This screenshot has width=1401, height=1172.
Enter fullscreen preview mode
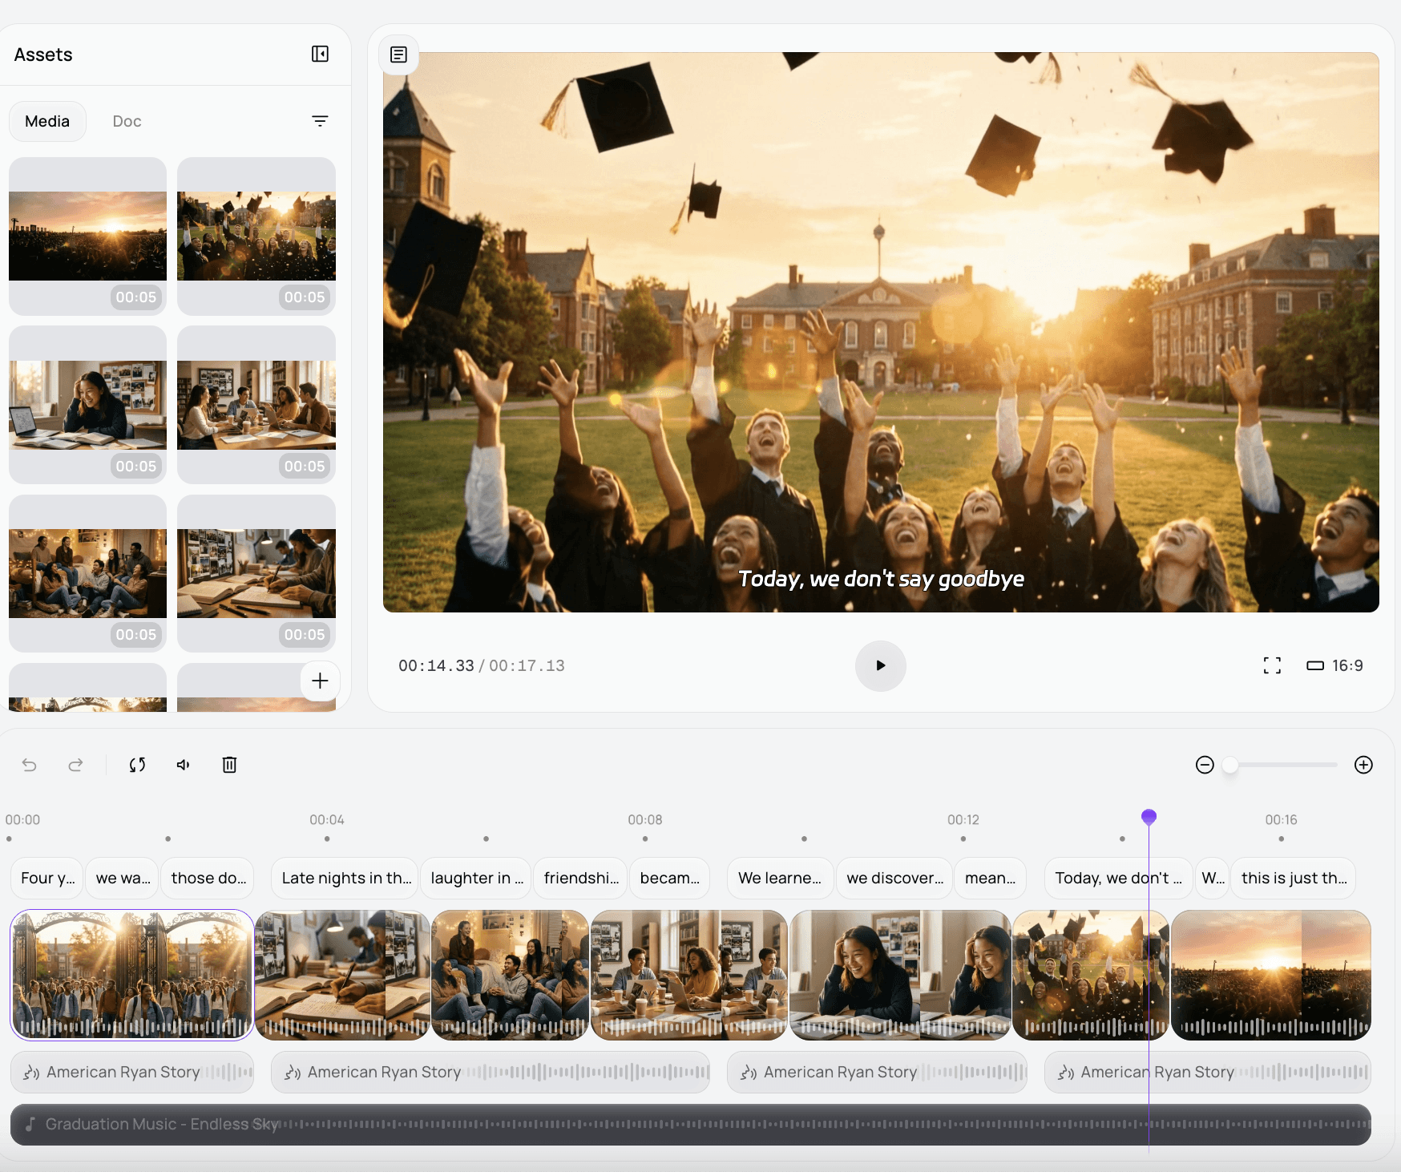1272,665
